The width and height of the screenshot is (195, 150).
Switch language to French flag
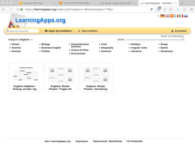click(176, 16)
